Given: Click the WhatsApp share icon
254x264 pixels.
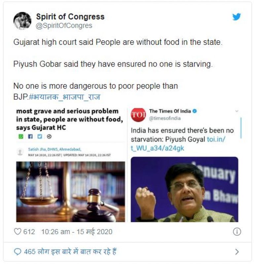Looking at the screenshot, I should [21, 136].
